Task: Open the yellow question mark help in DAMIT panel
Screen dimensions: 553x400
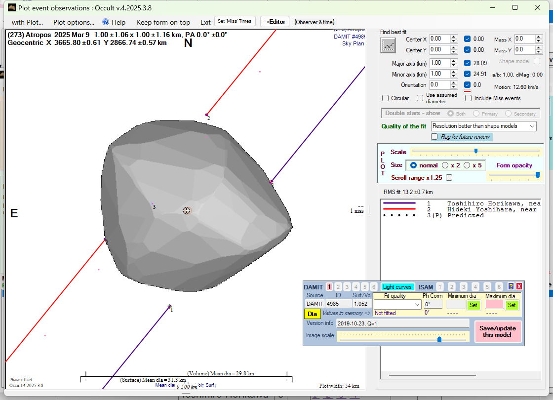Action: click(x=511, y=286)
